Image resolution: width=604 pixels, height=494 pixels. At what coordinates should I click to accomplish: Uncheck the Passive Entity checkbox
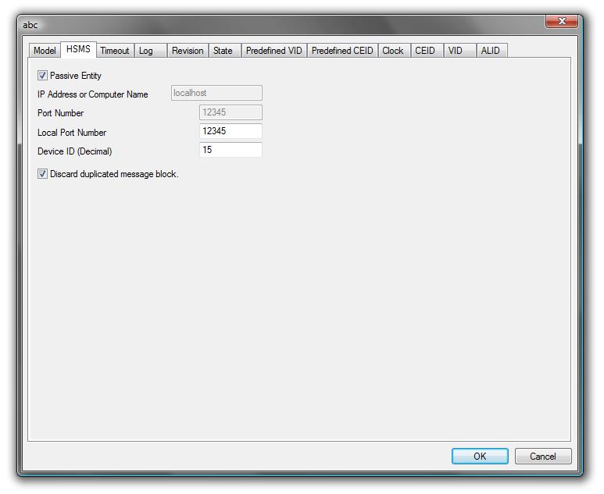click(43, 76)
